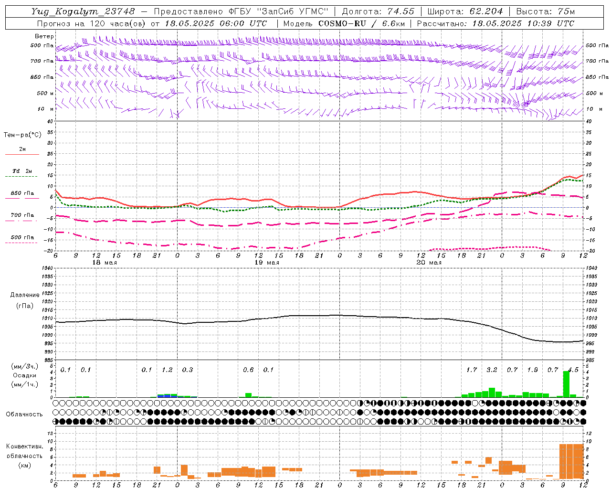The height and width of the screenshot is (489, 611).
Task: Click the "Td 2м" legend entry
Action: [x=22, y=171]
